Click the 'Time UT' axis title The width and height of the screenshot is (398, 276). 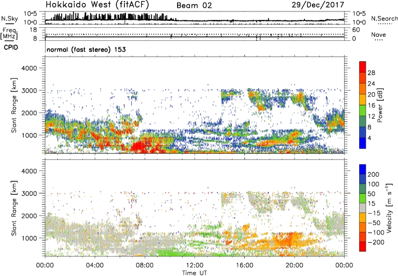tap(195, 273)
